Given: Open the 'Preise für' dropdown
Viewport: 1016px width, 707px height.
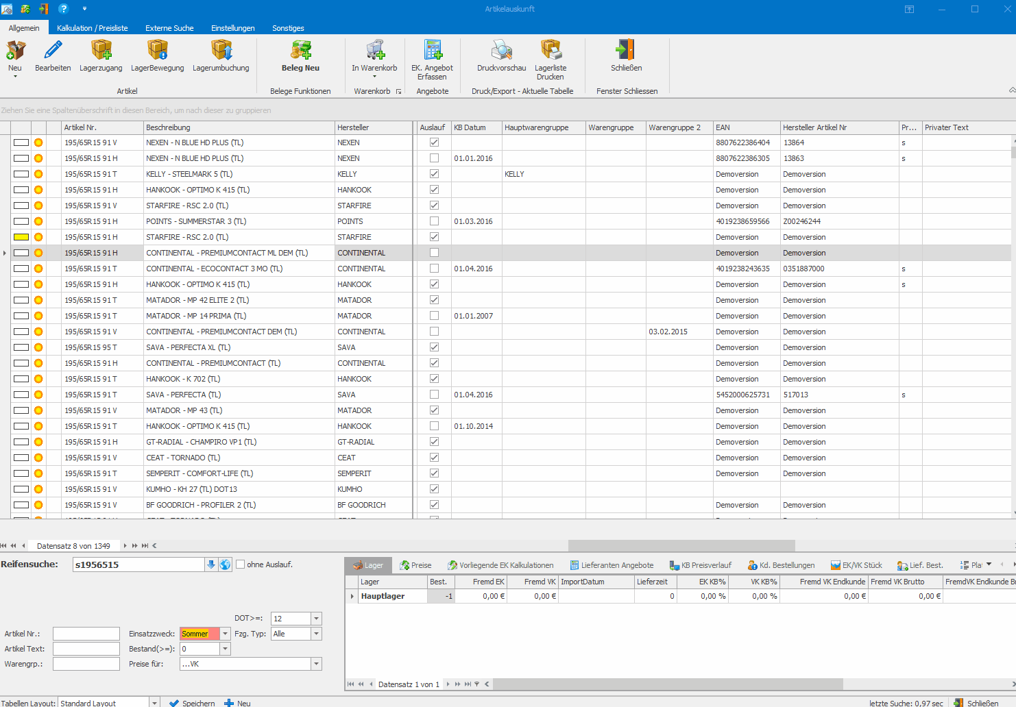Looking at the screenshot, I should [316, 664].
